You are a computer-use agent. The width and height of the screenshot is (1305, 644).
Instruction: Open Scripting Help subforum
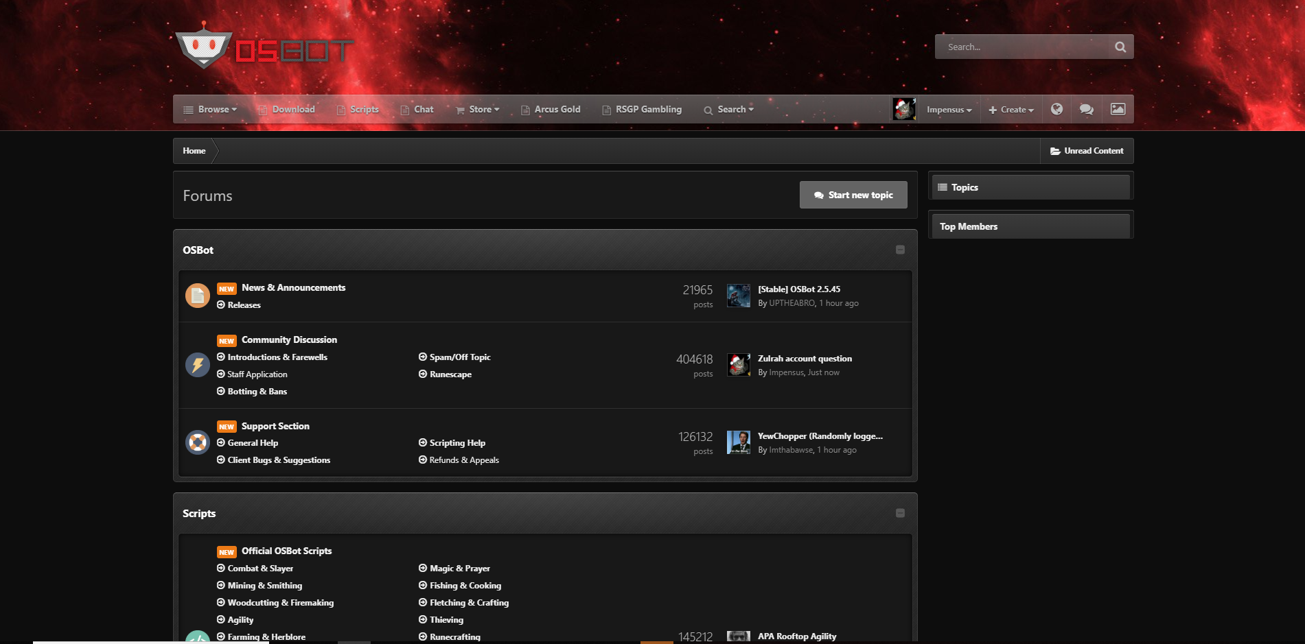point(457,443)
